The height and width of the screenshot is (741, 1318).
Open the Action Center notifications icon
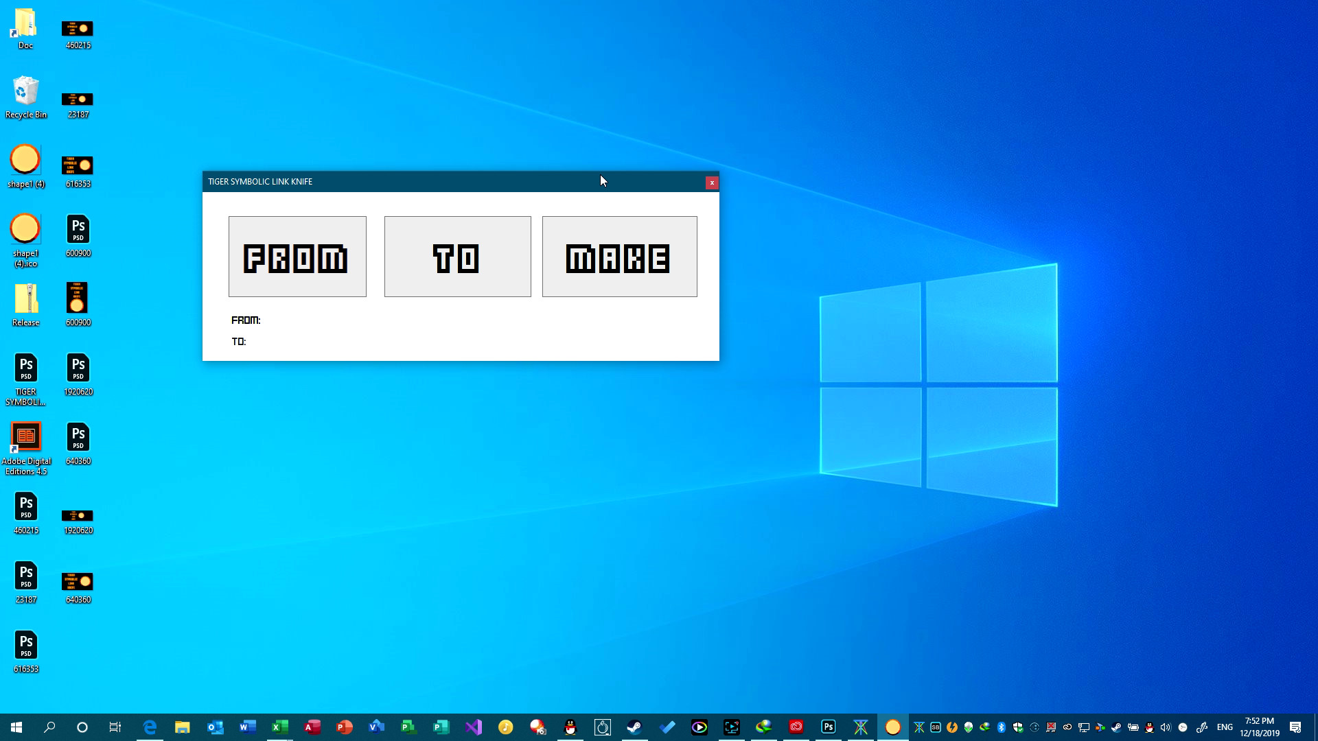(1295, 727)
